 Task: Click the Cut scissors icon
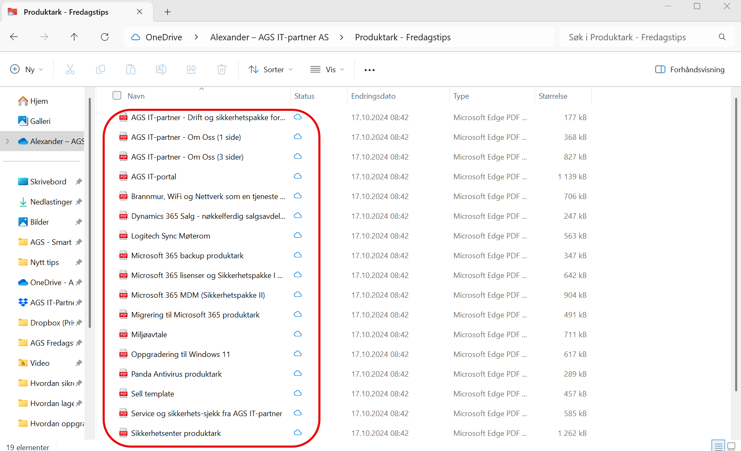pos(70,69)
